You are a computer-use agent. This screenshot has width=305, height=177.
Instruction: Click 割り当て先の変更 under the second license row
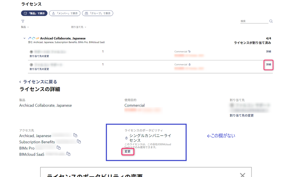[x=39, y=69]
